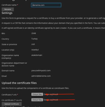105x107 pixels.
Task: Click the Upload Certificate button
Action: tap(12, 104)
